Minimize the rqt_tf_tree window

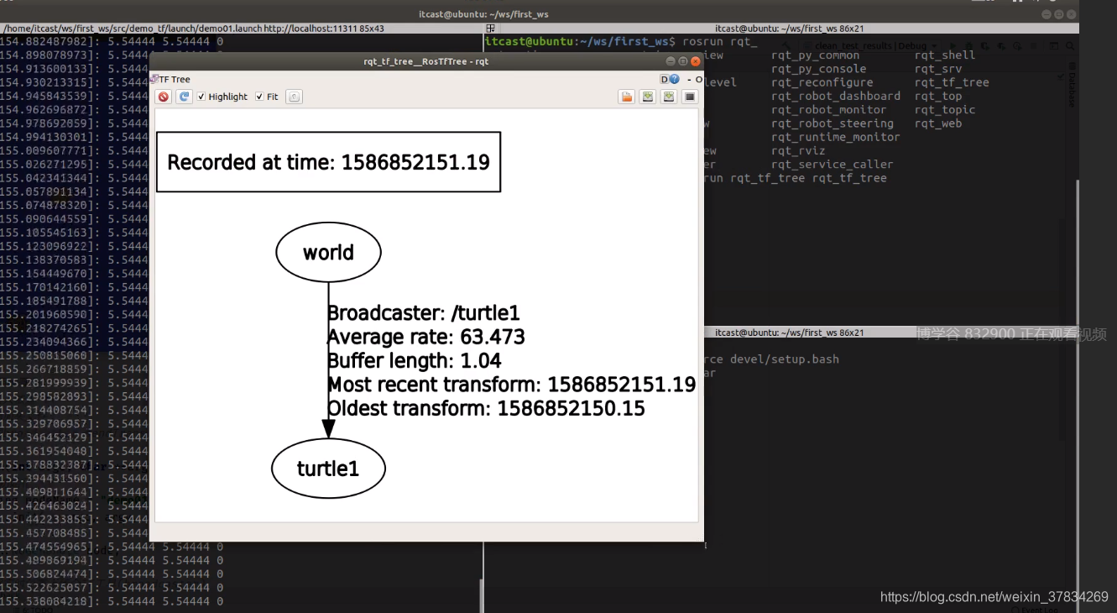pyautogui.click(x=671, y=61)
